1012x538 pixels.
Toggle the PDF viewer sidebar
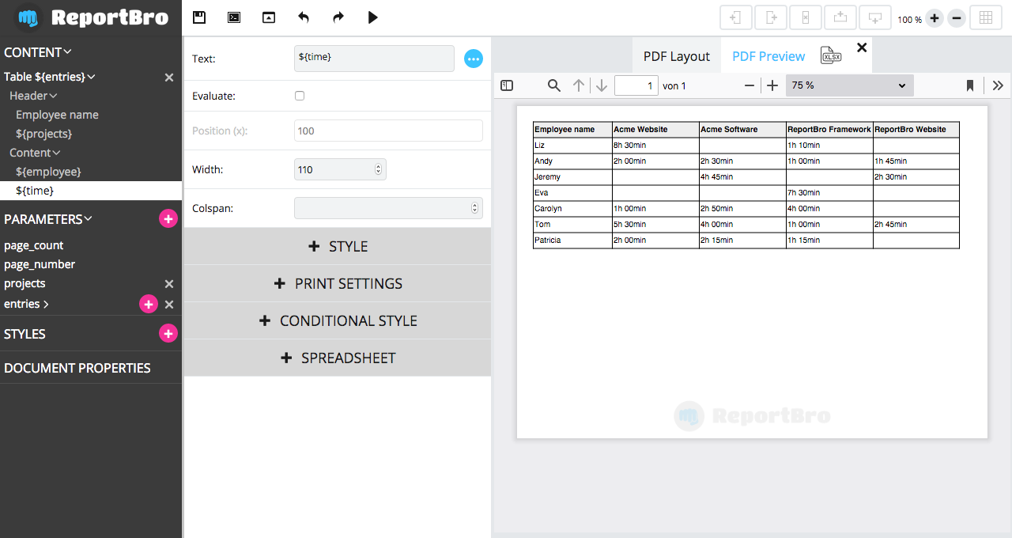coord(508,85)
